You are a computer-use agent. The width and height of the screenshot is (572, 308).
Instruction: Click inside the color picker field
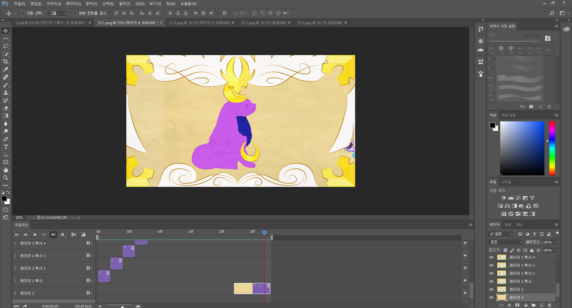(522, 148)
